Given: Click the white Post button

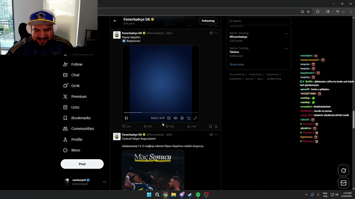Looking at the screenshot, I should click(x=82, y=164).
